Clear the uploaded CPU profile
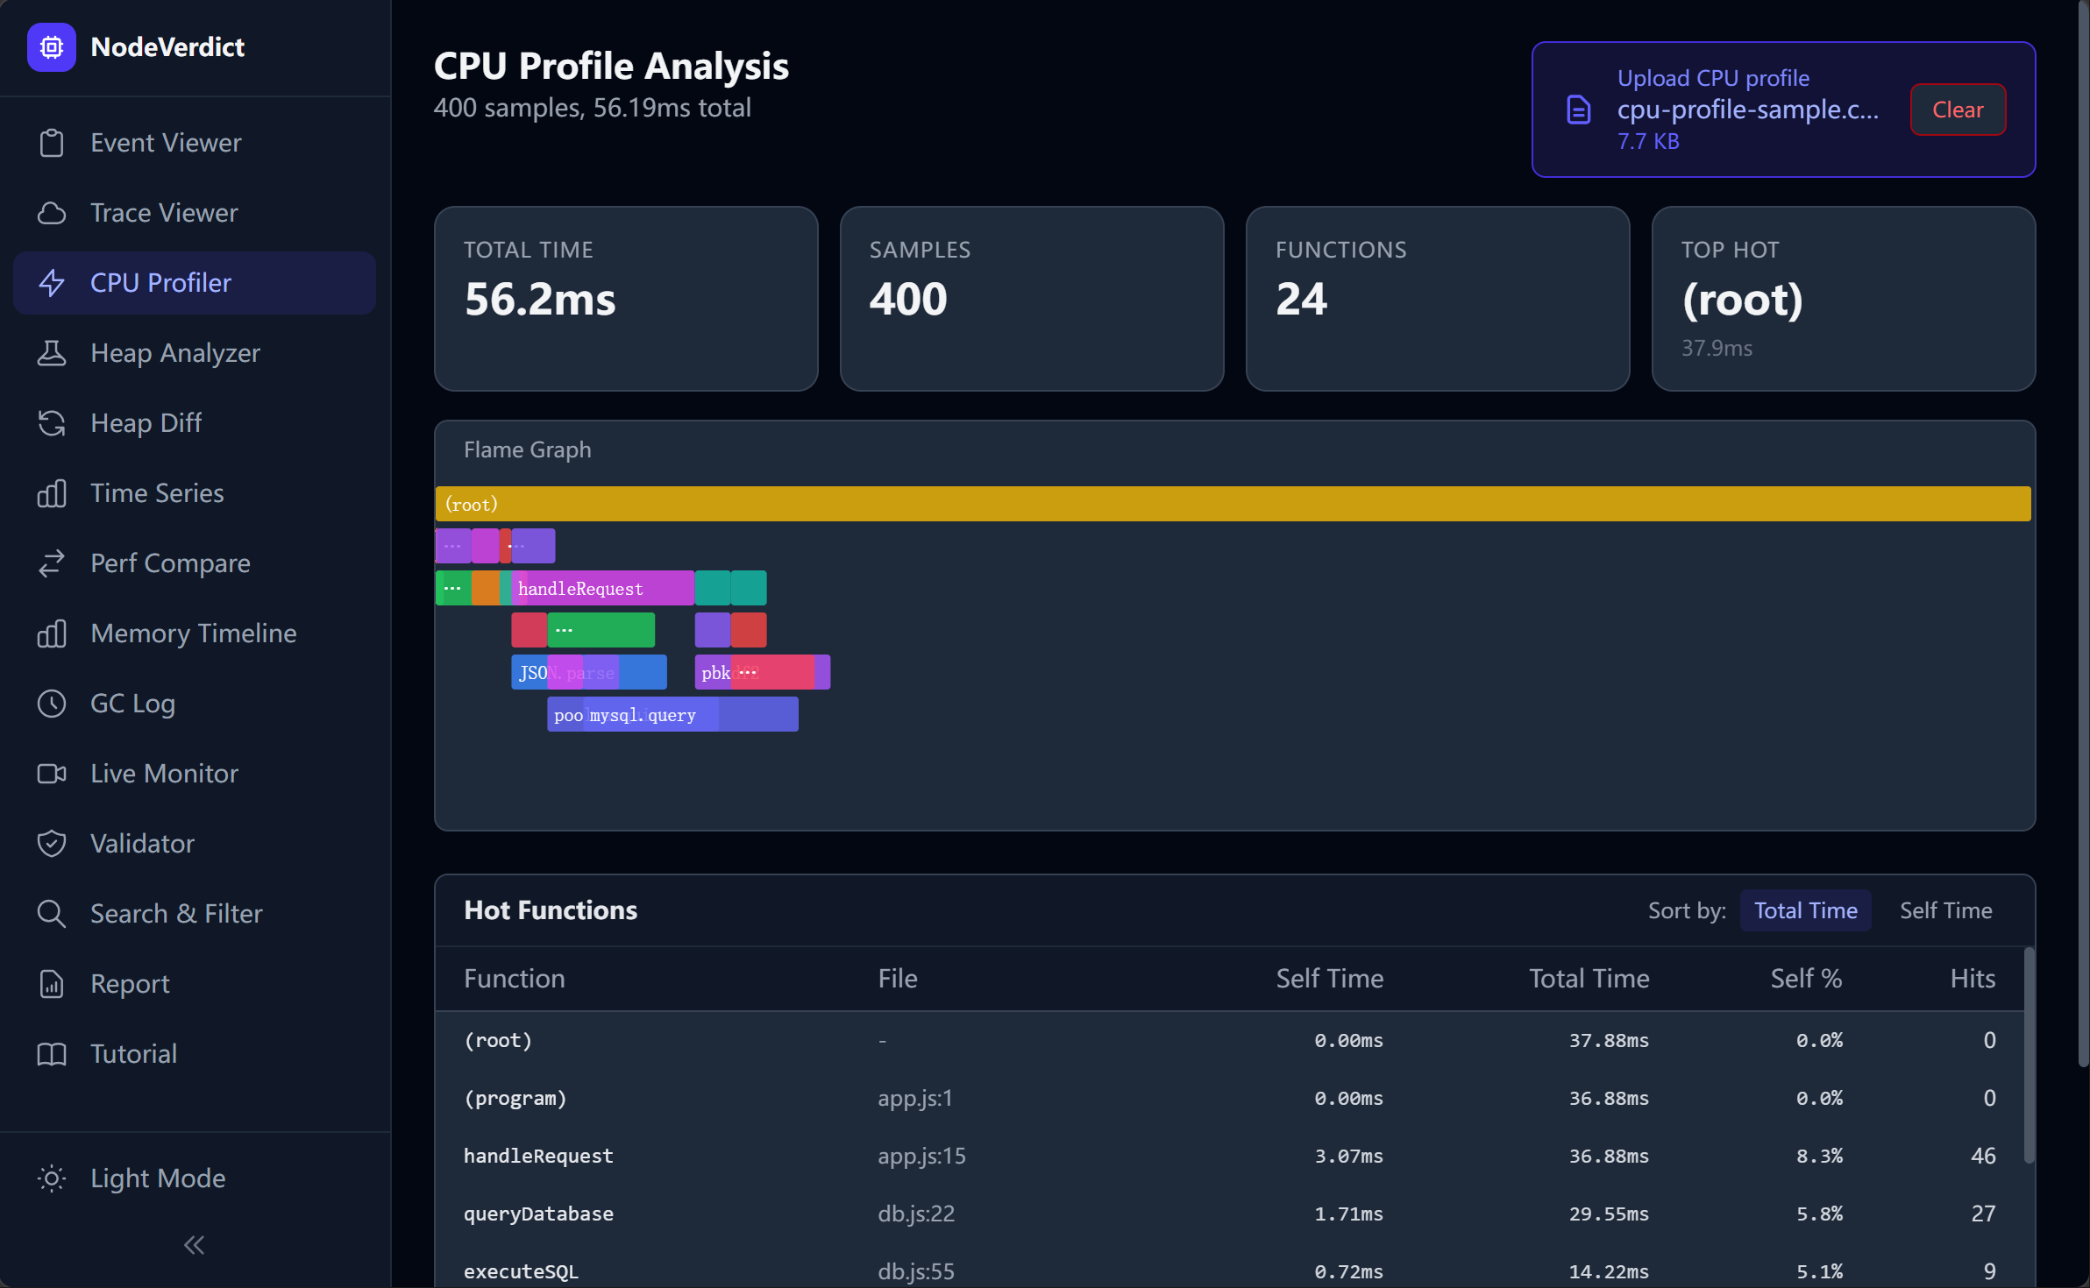 (x=1958, y=110)
